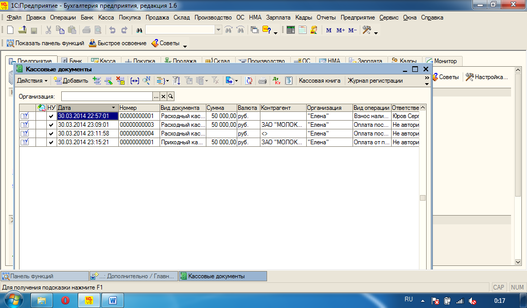Open the calculator icon in main toolbar

click(291, 30)
